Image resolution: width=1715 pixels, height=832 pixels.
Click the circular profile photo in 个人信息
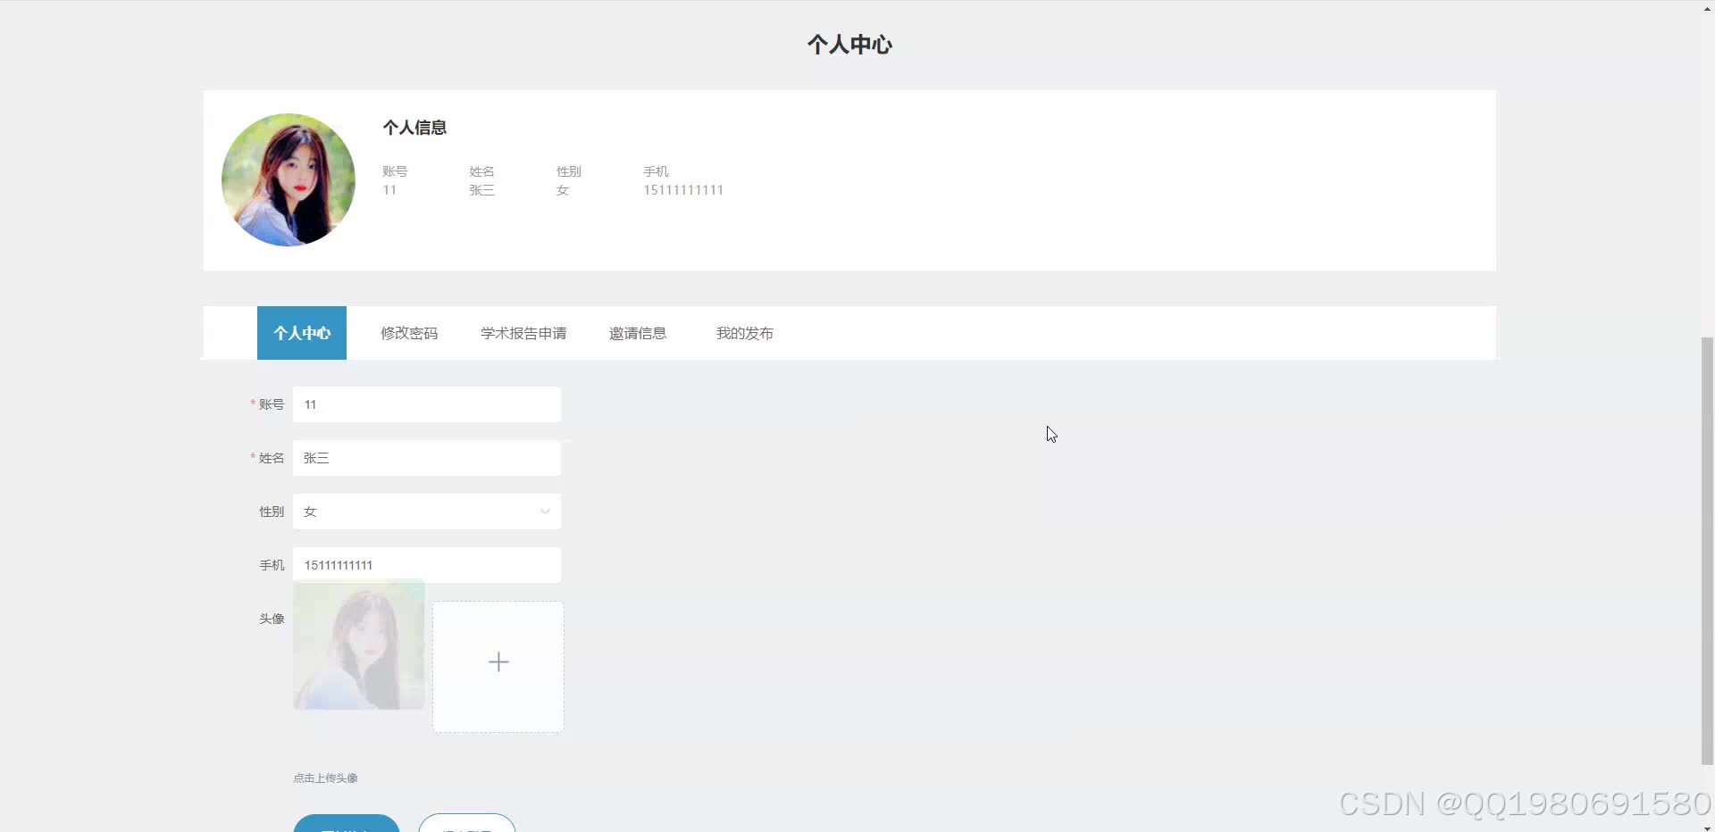(x=288, y=179)
